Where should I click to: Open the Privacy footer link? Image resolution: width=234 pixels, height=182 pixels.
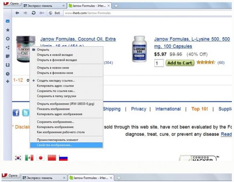(x=138, y=109)
